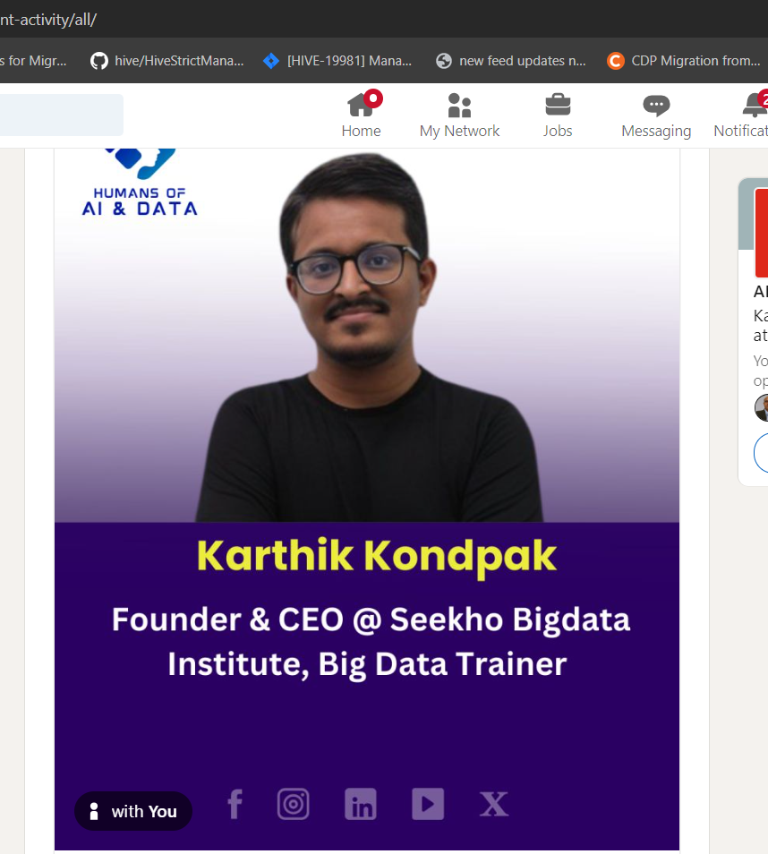Click the 'with You' tag button
This screenshot has width=768, height=854.
point(132,811)
